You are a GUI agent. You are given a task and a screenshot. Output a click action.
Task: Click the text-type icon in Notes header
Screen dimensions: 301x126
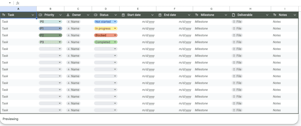pos(275,15)
